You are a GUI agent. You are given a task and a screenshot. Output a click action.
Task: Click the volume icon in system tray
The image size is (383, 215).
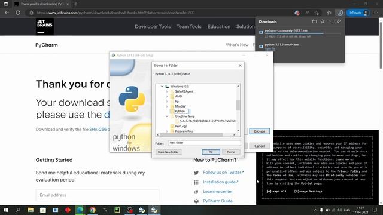point(339,210)
